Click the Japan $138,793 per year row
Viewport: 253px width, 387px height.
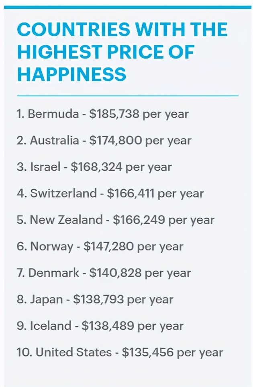[95, 299]
